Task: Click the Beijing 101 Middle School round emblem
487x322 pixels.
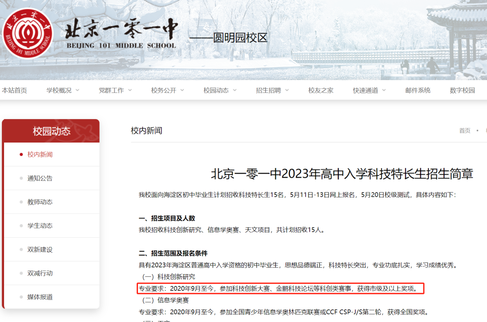Action: (x=28, y=33)
